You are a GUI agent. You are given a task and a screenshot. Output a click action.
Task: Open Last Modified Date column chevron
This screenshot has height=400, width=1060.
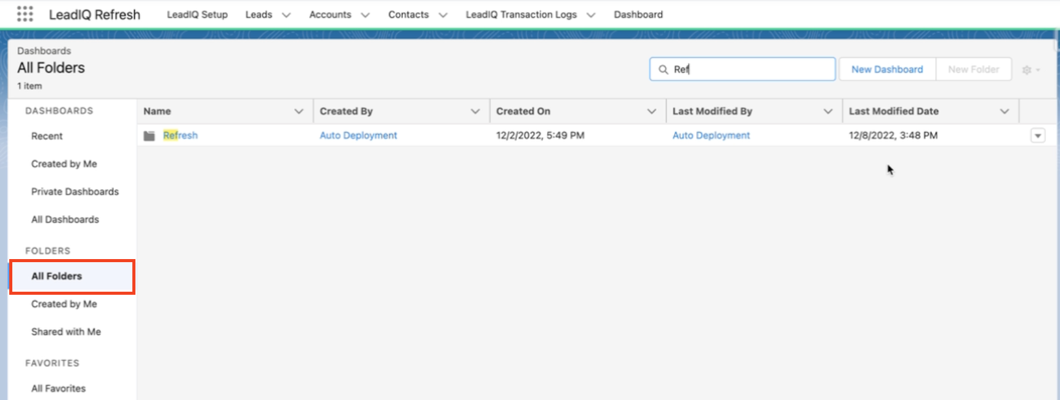[1004, 111]
